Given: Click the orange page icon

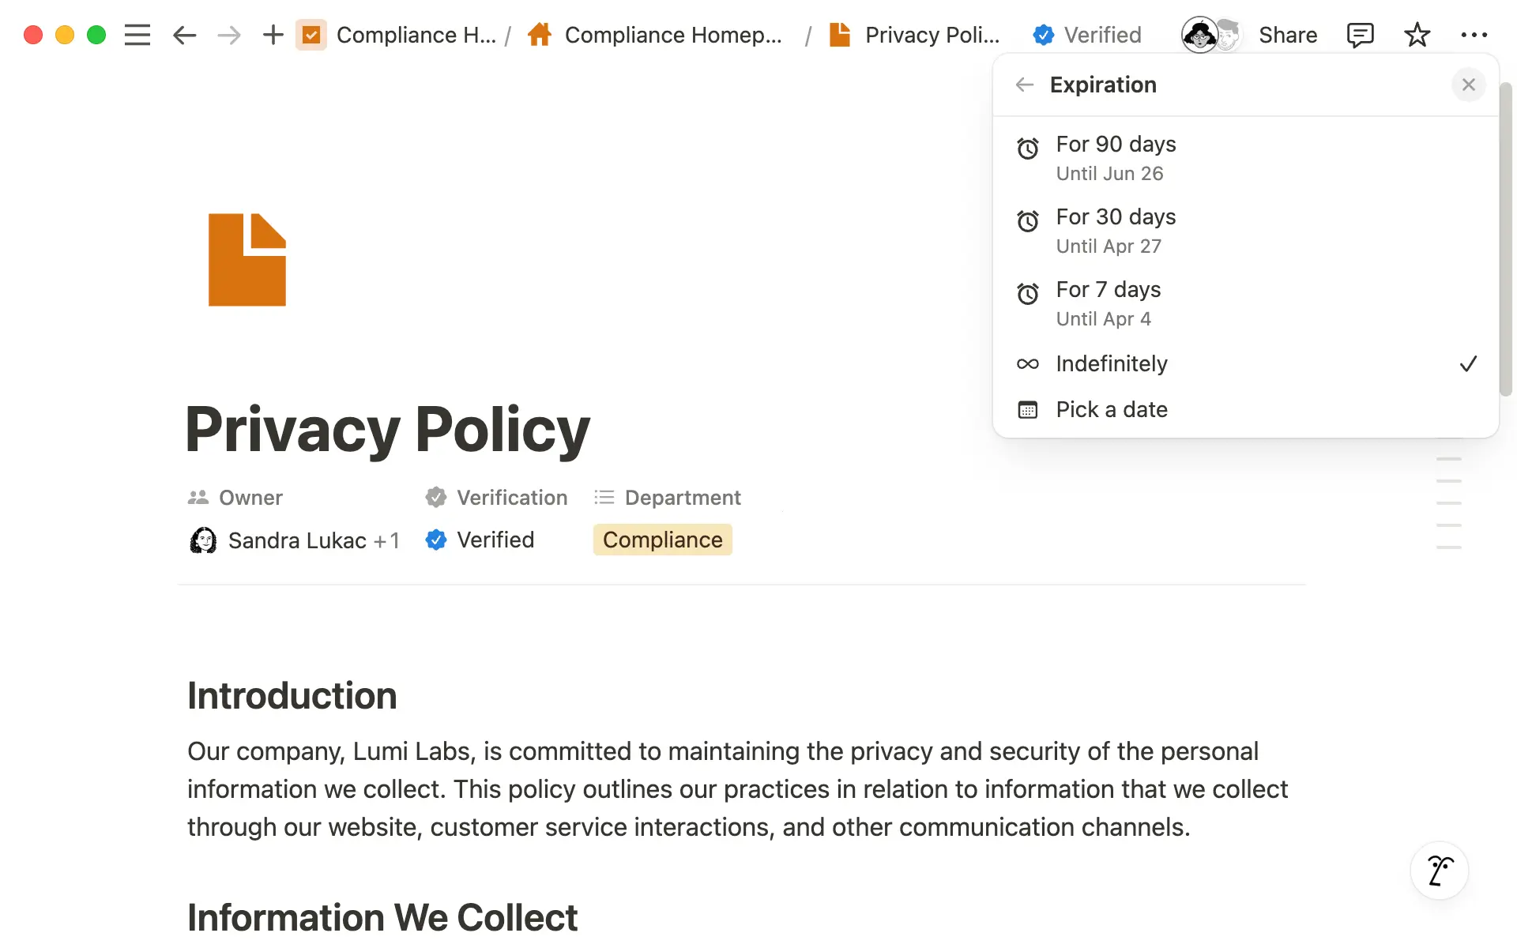Looking at the screenshot, I should pyautogui.click(x=247, y=259).
